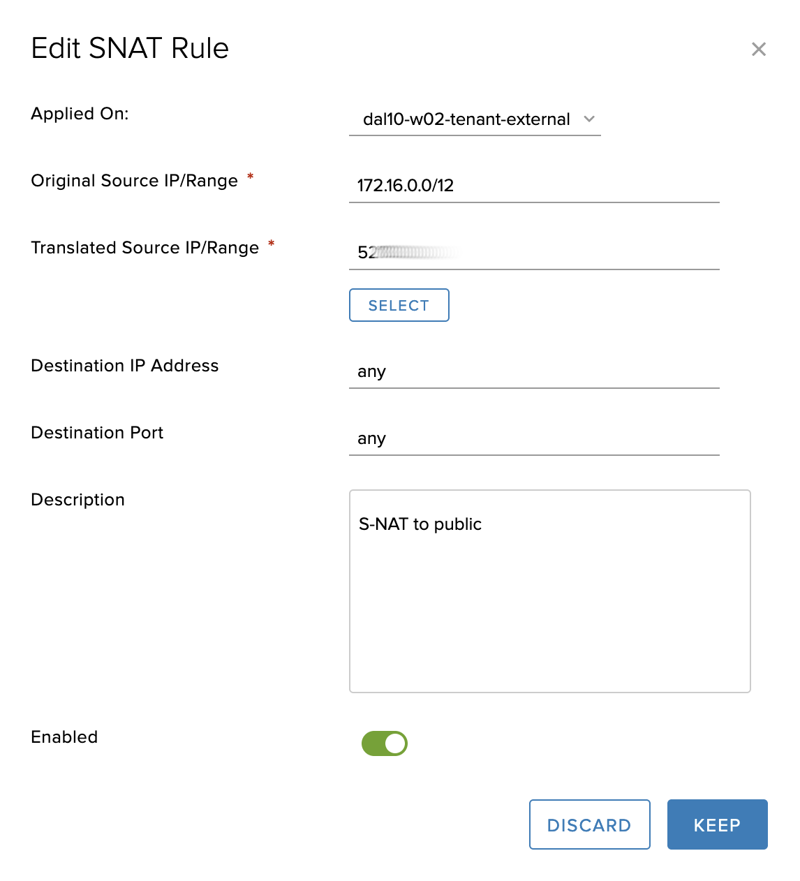800x881 pixels.
Task: Click the 'Applied On:' label text
Action: click(x=80, y=114)
